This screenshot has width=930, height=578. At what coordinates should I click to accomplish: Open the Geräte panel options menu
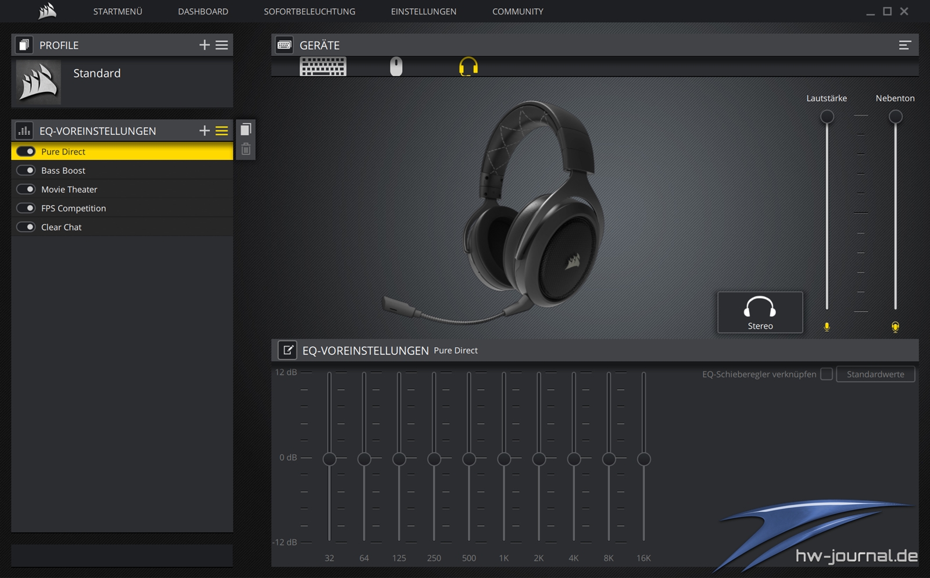[904, 45]
